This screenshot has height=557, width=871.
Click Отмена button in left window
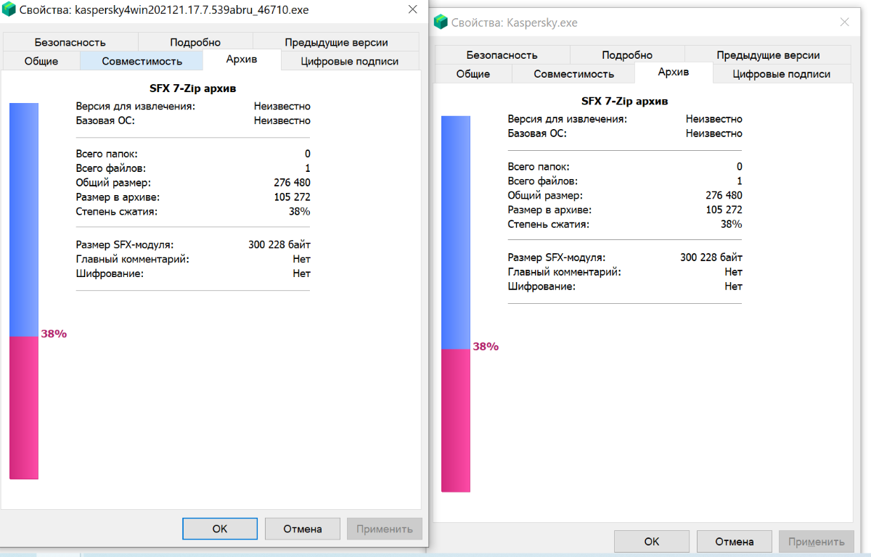[x=303, y=529]
